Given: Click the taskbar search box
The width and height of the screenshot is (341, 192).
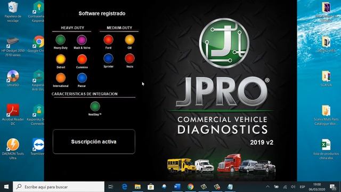Looking at the screenshot, I should click(59, 187).
